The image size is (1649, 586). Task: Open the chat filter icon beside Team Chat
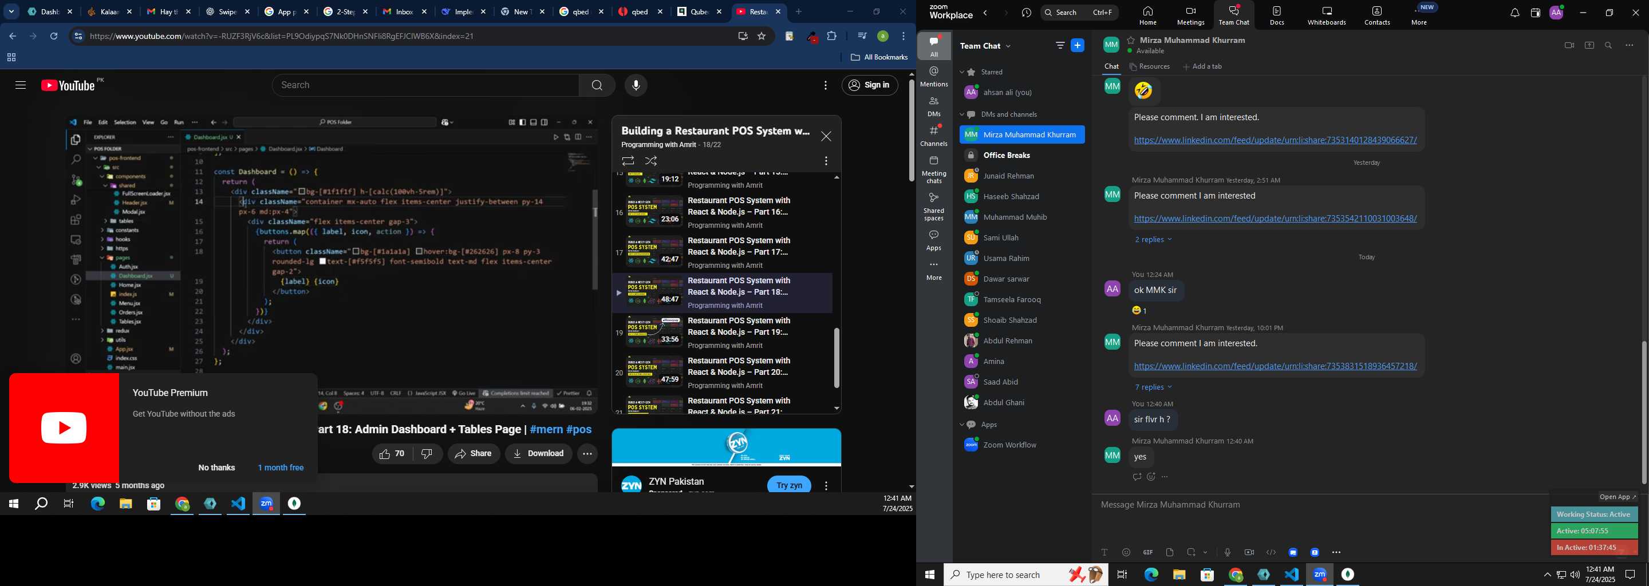click(1060, 45)
